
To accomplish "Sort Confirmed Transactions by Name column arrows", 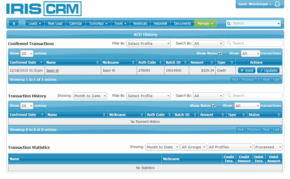I will pyautogui.click(x=97, y=63).
